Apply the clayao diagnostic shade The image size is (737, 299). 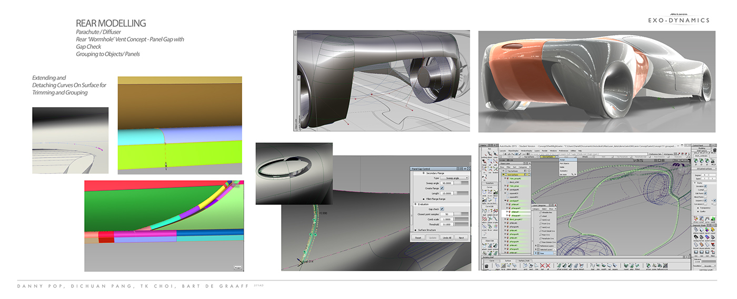tap(701, 245)
